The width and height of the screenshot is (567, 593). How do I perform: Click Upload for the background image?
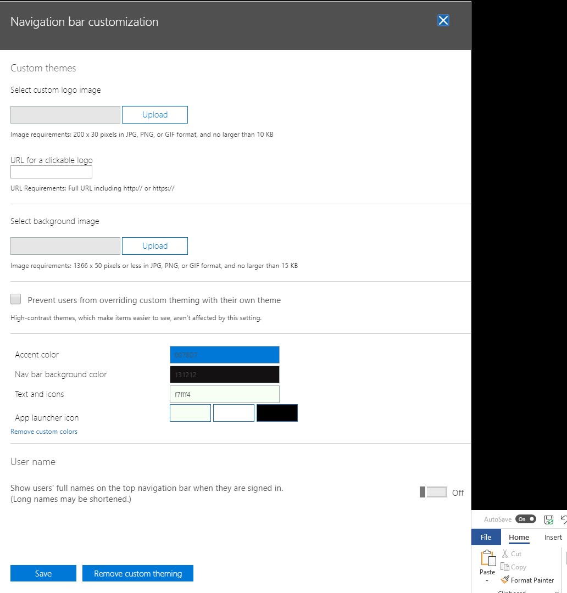(154, 246)
